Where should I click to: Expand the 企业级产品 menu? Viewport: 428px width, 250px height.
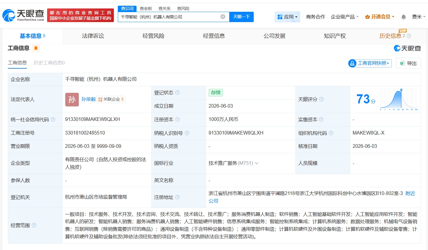pos(345,17)
